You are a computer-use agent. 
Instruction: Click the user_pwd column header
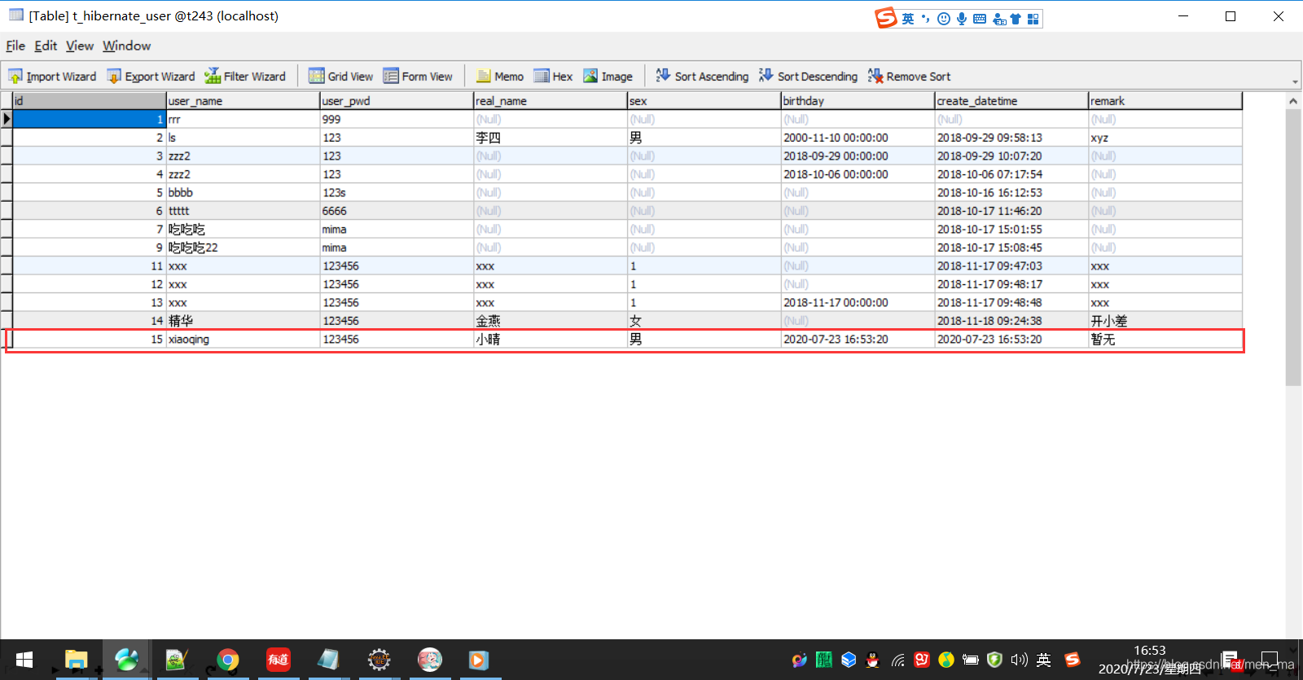pyautogui.click(x=397, y=101)
